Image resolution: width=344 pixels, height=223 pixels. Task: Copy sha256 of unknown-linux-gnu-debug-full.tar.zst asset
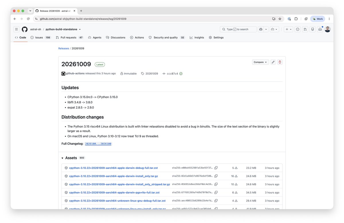(216, 201)
